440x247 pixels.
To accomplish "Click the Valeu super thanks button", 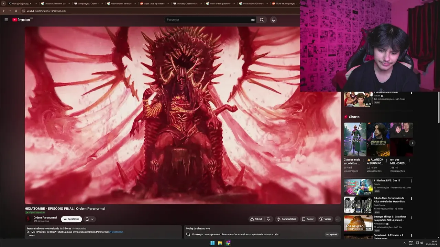I will click(x=325, y=219).
